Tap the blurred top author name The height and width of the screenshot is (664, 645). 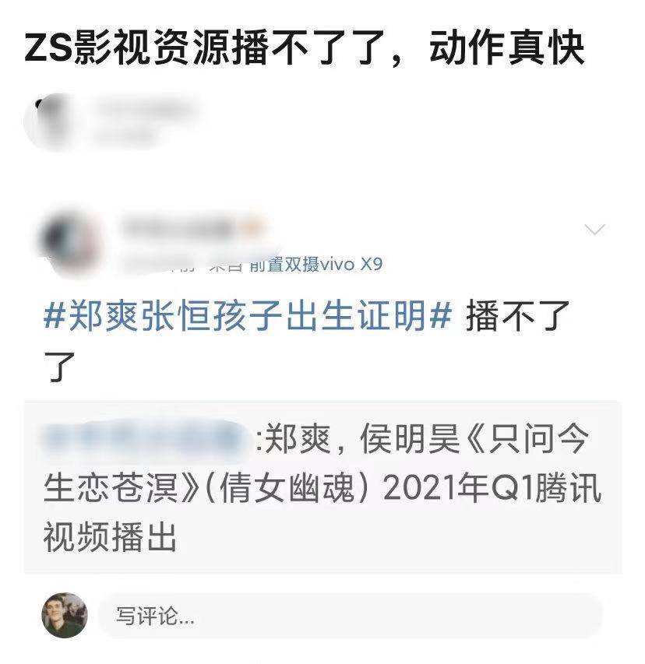pyautogui.click(x=146, y=107)
